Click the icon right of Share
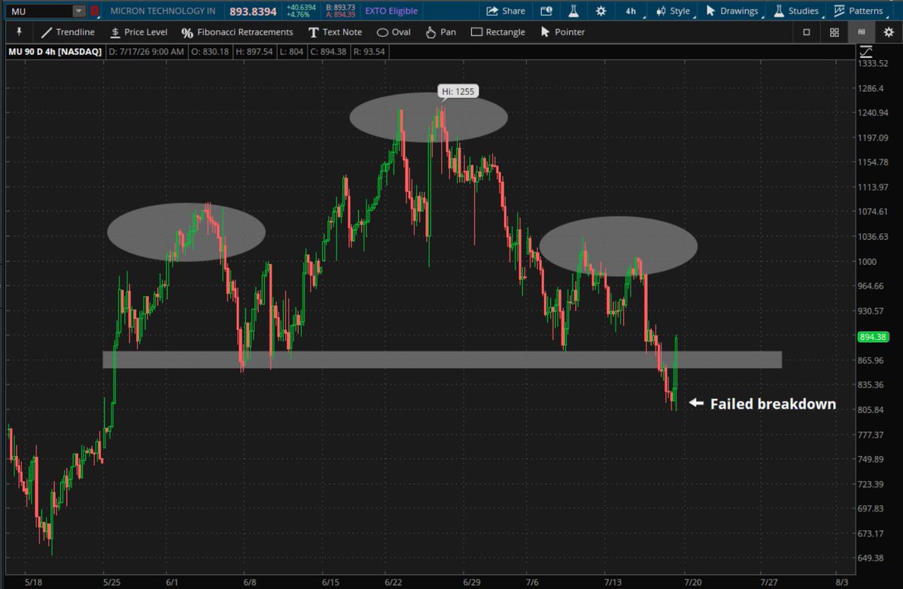The image size is (903, 589). [x=546, y=11]
